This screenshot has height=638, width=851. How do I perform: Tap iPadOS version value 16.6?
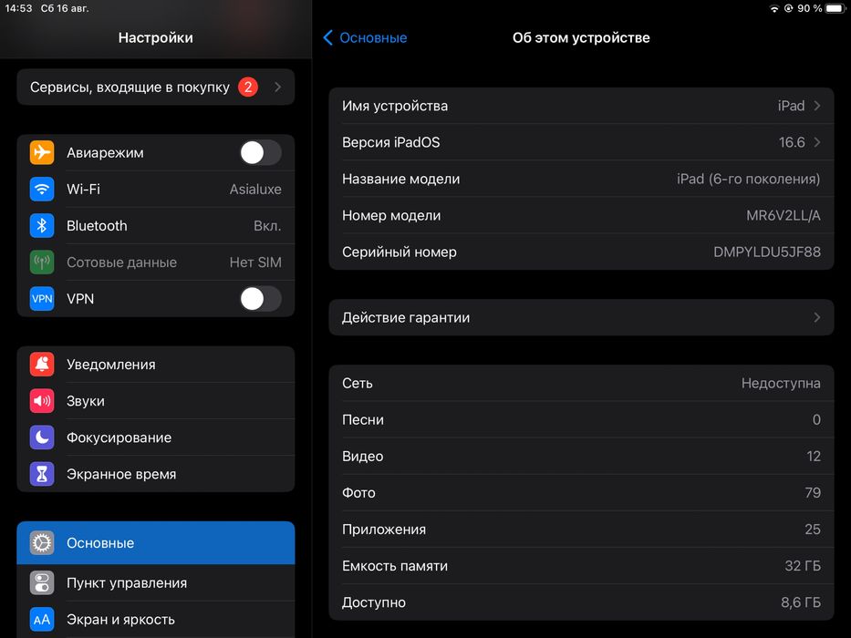click(792, 142)
